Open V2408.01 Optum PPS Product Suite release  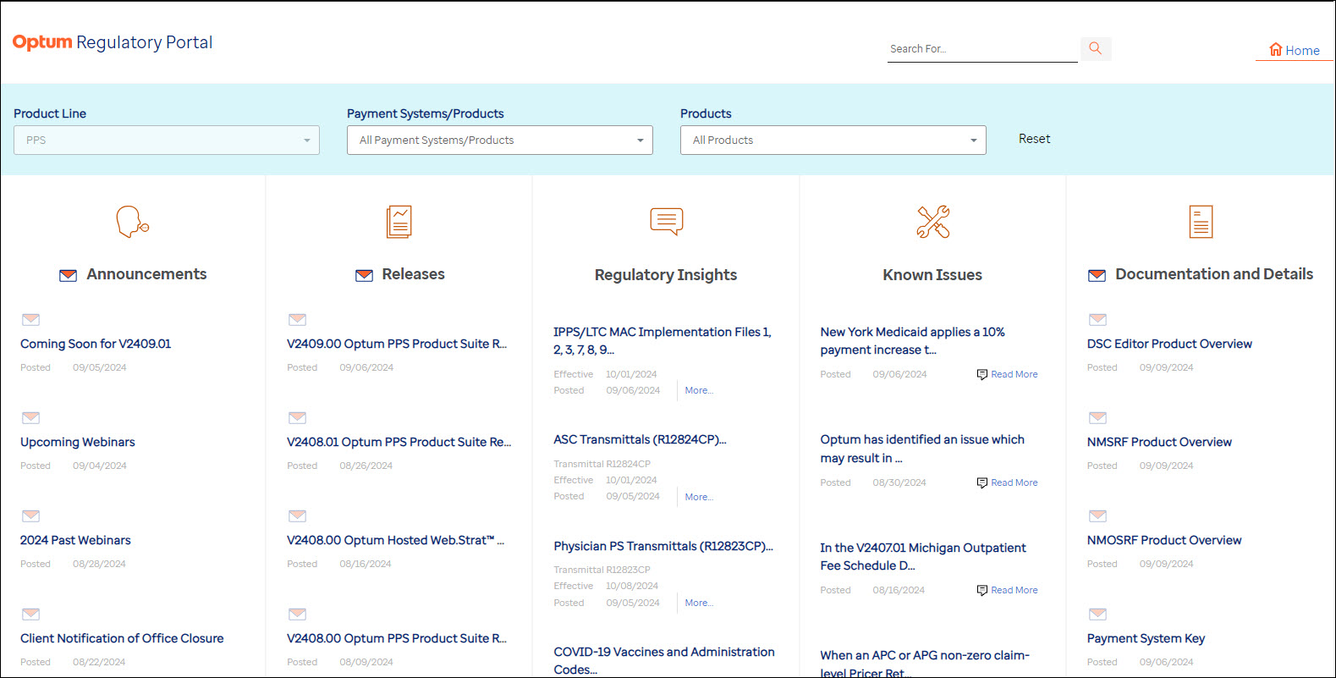(399, 442)
